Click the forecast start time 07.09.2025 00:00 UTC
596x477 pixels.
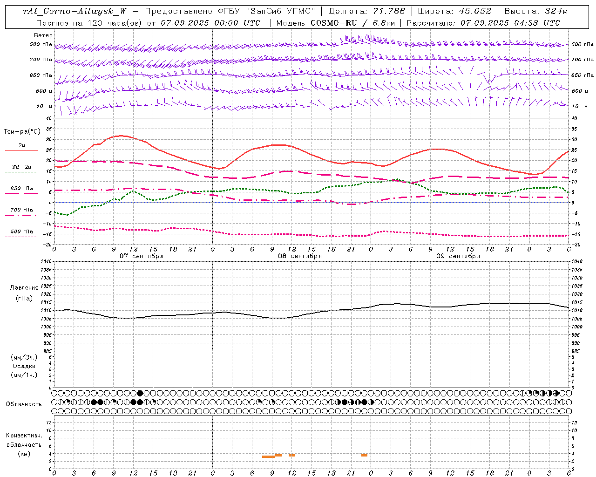coord(210,23)
